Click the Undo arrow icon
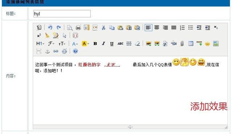 (50, 27)
